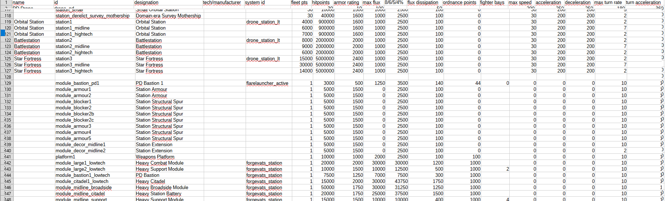Select row header 128 of the empty row
Image resolution: width=665 pixels, height=201 pixels.
pos(6,77)
